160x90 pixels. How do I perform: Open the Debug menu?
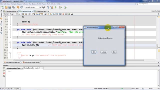tap(34, 4)
